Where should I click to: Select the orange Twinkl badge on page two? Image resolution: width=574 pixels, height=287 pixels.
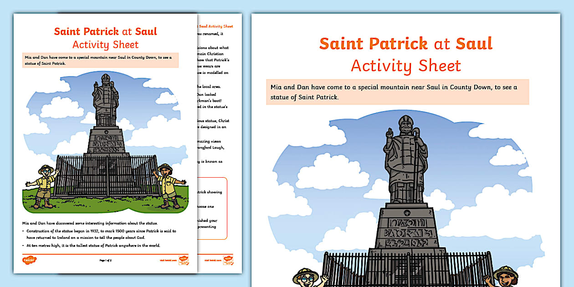228,261
